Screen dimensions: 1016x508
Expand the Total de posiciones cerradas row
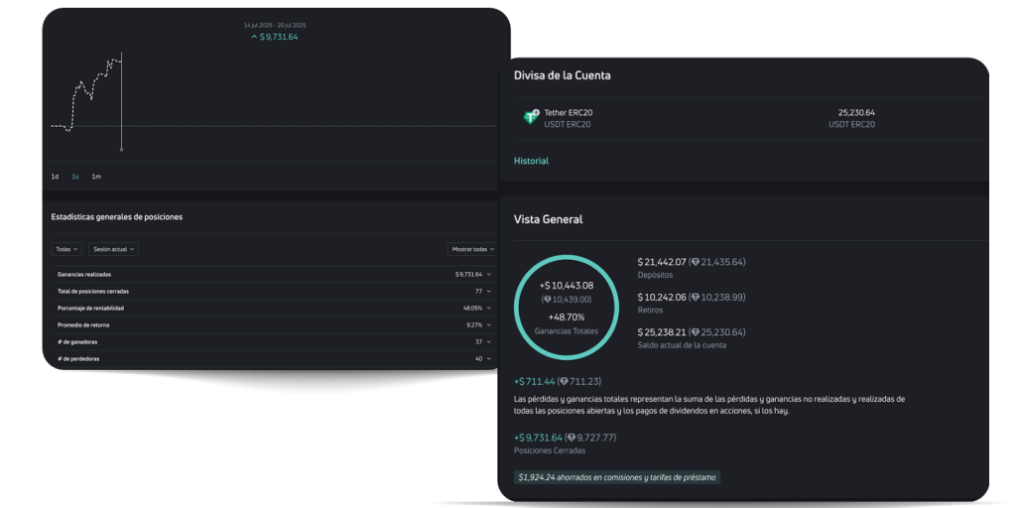coord(489,291)
